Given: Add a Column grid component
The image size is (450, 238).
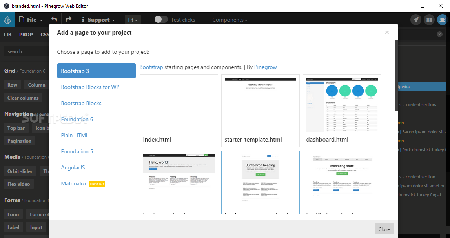Looking at the screenshot, I should pos(37,85).
